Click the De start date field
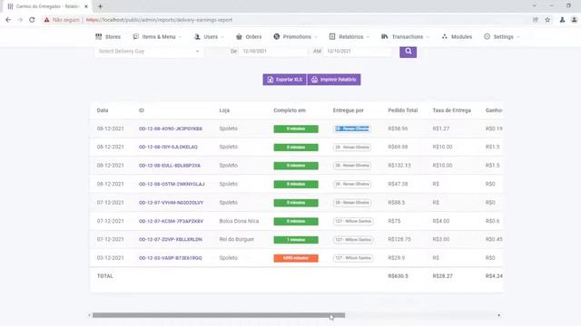Screen dimensions: 581x326 tap(273, 52)
